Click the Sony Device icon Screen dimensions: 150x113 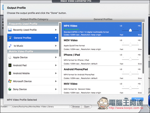(x=10, y=89)
